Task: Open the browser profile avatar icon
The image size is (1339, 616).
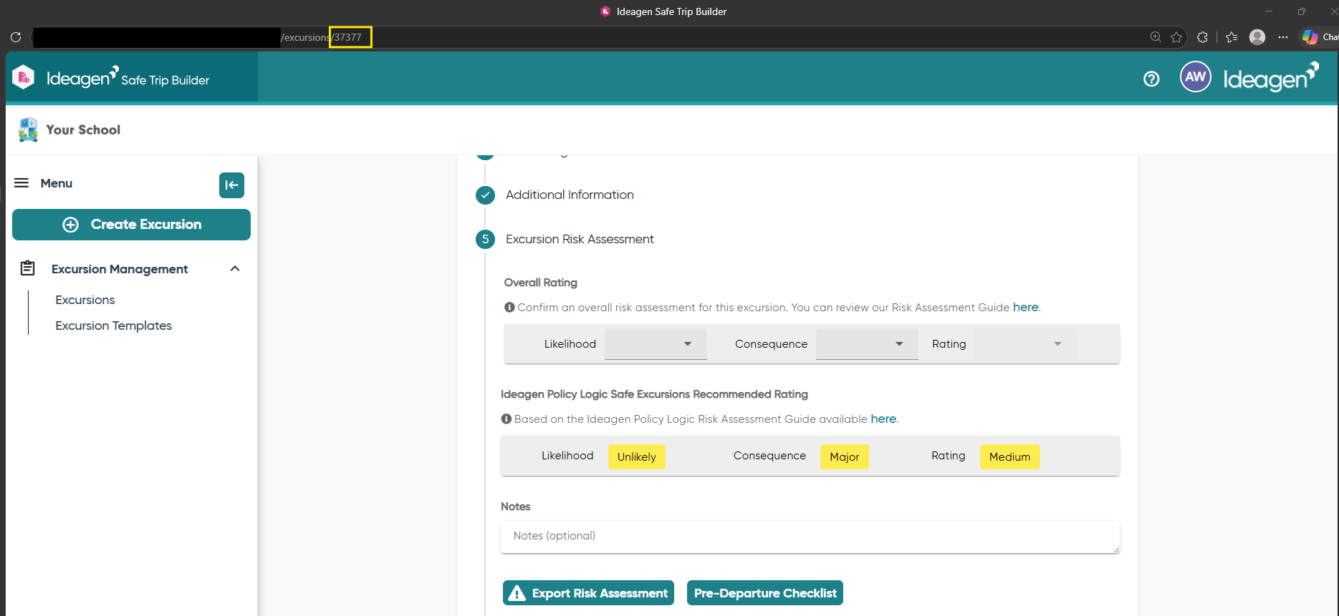Action: [x=1257, y=37]
